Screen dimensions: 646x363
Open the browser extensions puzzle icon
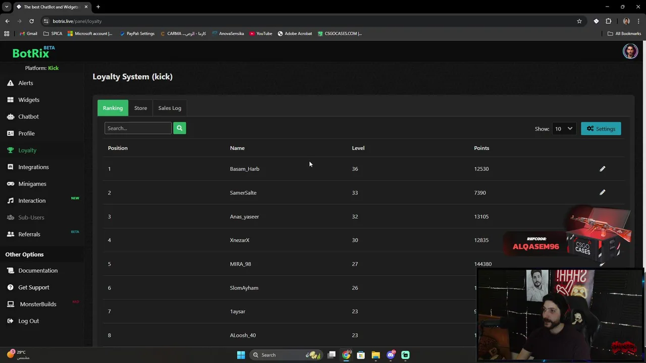[608, 21]
